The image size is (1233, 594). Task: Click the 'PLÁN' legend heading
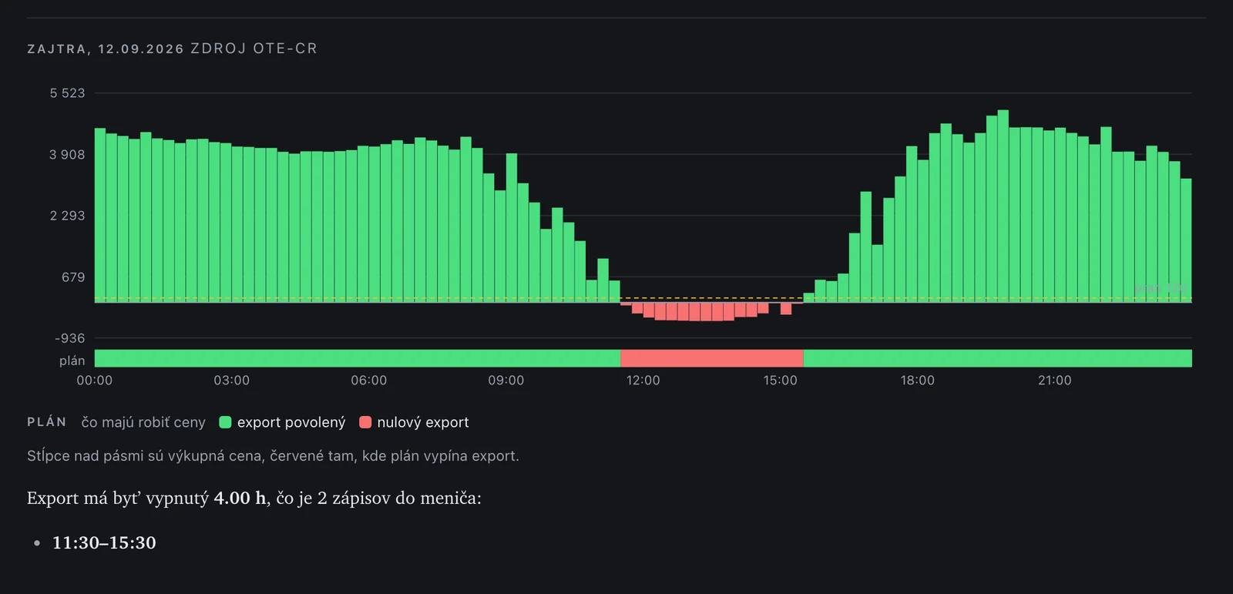[x=47, y=422]
